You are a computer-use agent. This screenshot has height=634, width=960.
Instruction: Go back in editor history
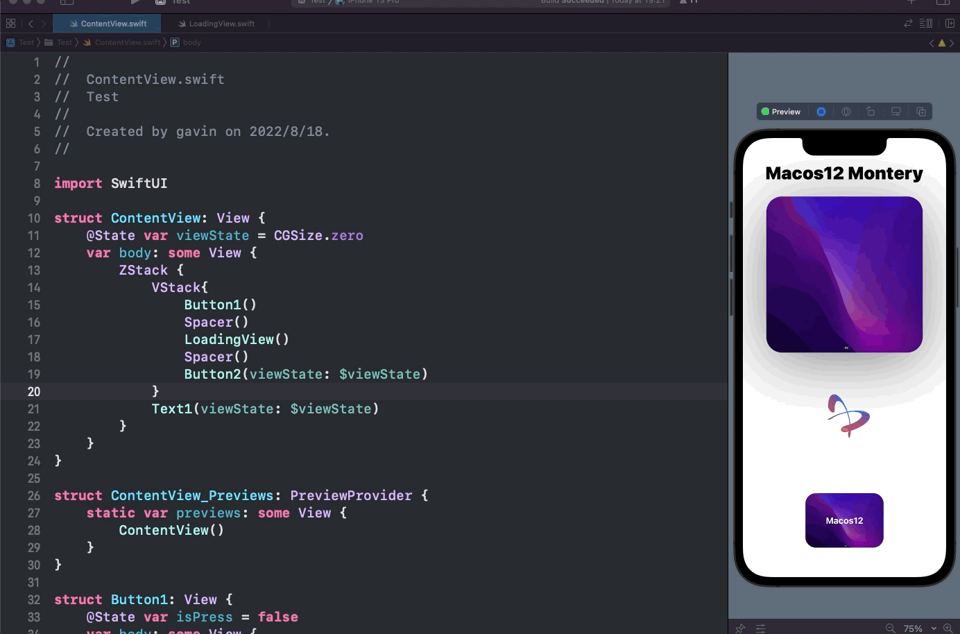(x=31, y=24)
